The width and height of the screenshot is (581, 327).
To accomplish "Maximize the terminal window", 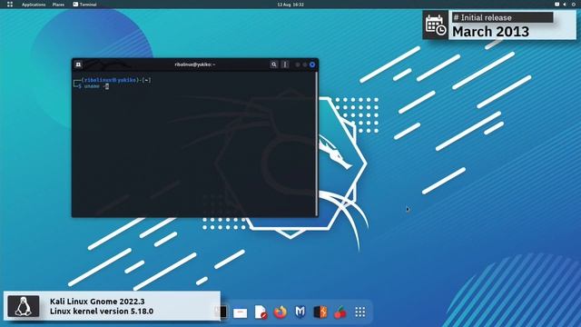I will [x=305, y=64].
